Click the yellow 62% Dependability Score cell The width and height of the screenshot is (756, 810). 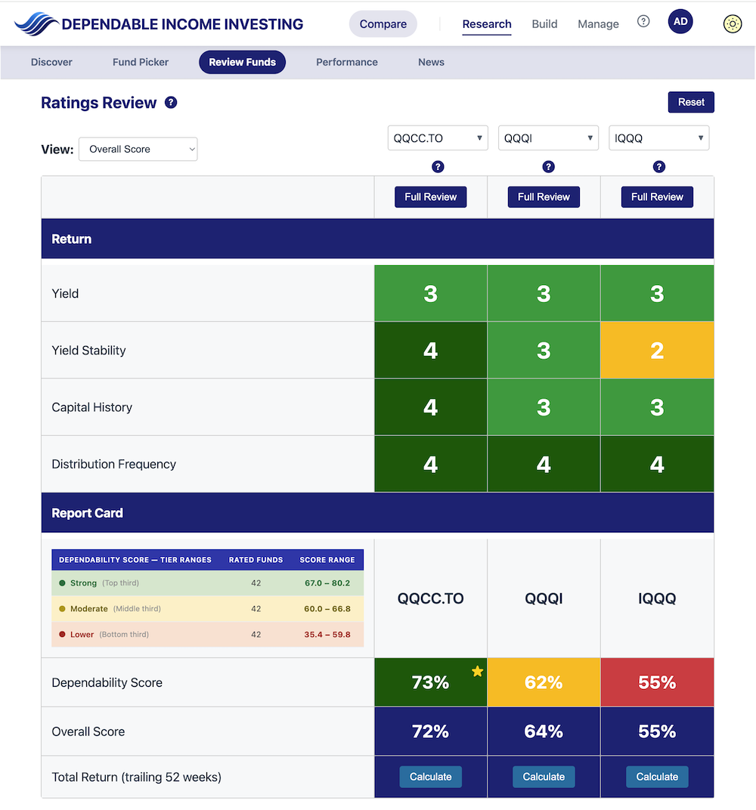point(544,682)
